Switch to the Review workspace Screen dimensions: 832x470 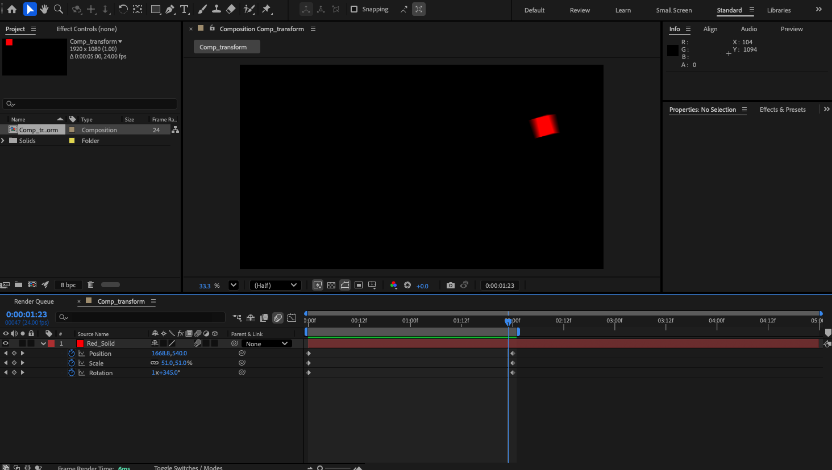580,10
